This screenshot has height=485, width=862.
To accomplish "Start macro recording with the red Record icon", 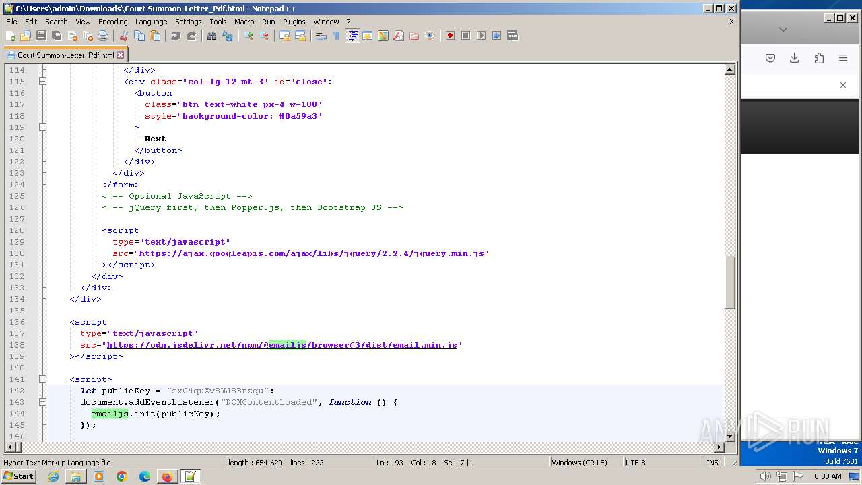I will 451,36.
